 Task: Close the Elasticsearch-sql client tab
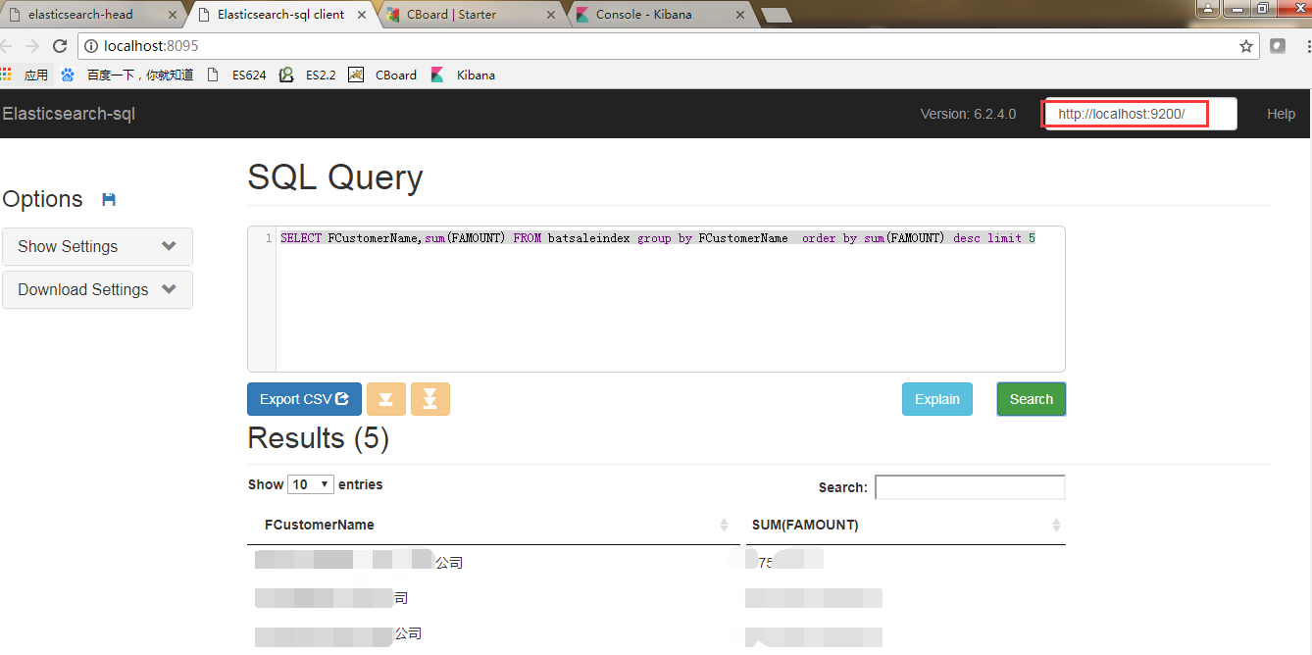tap(362, 15)
